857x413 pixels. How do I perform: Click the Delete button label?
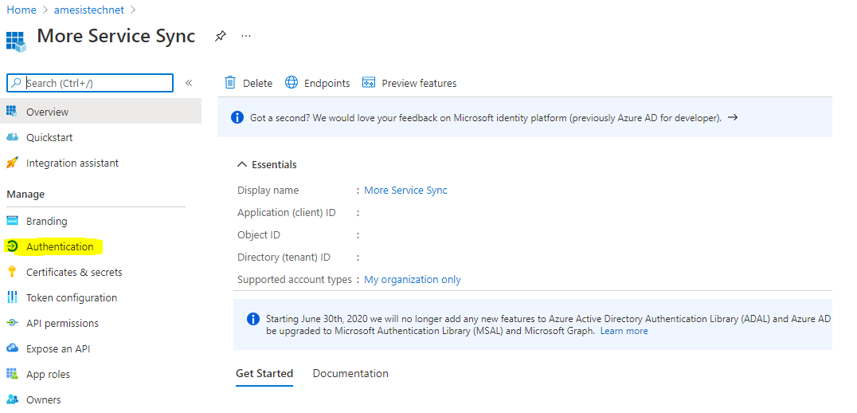pos(257,83)
